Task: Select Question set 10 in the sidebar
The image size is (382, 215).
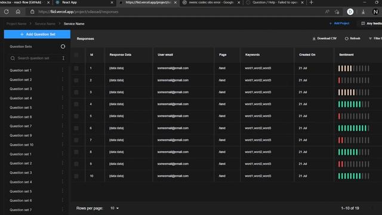Action: pyautogui.click(x=21, y=145)
